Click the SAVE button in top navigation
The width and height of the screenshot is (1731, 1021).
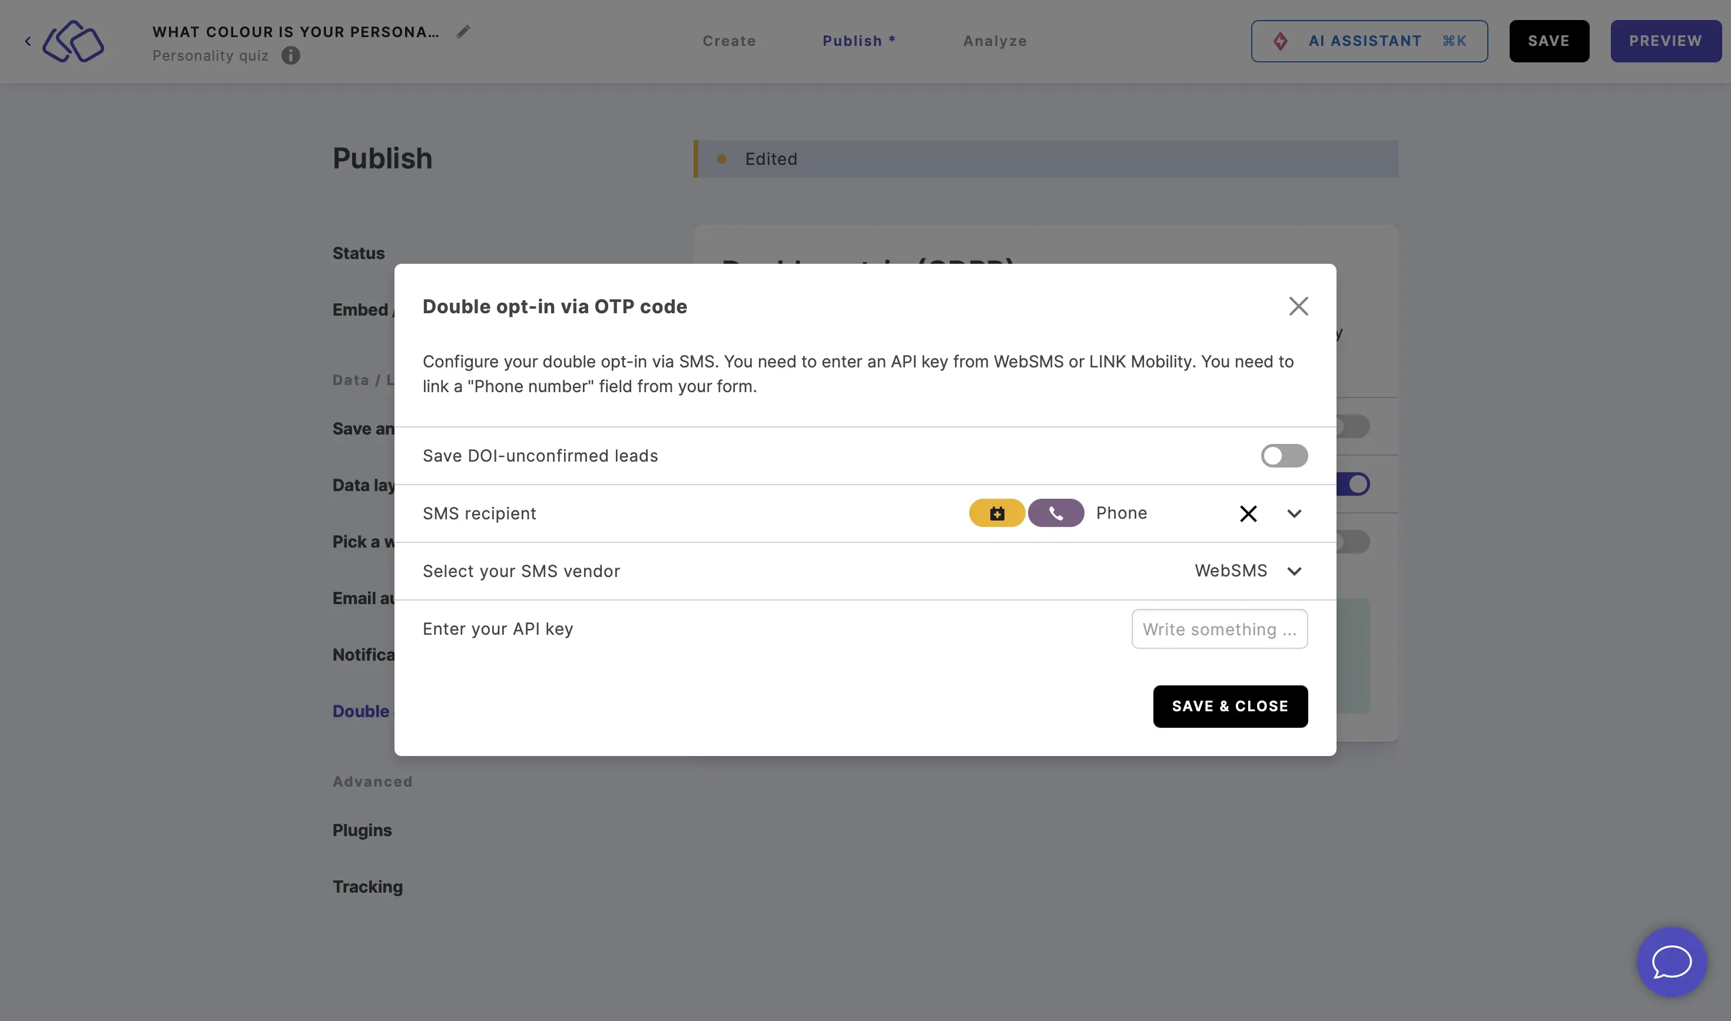coord(1549,40)
